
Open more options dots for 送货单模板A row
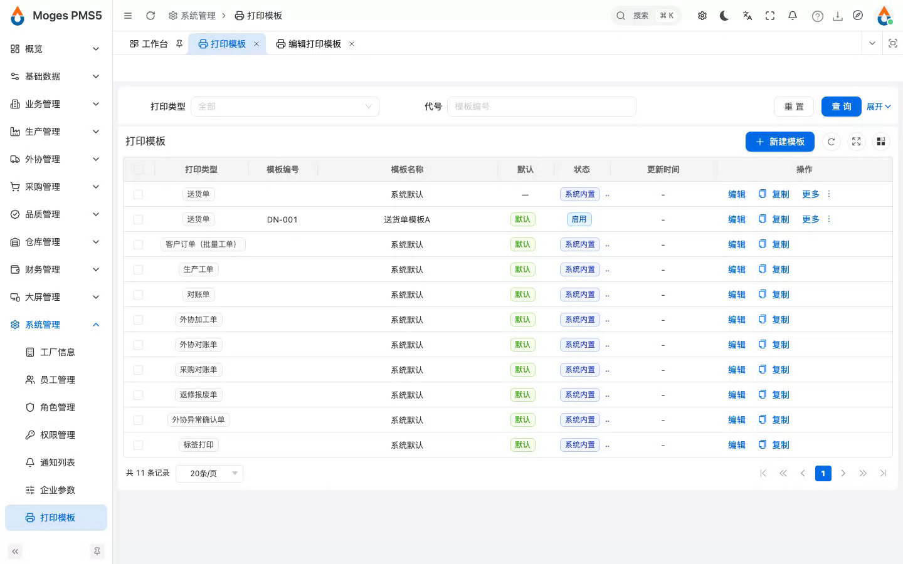coord(829,219)
